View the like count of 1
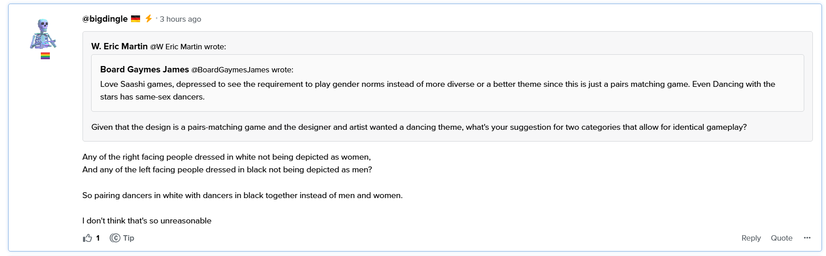The height and width of the screenshot is (256, 826). click(x=98, y=238)
